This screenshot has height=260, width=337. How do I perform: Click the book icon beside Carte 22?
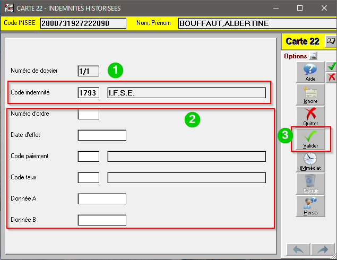[331, 41]
